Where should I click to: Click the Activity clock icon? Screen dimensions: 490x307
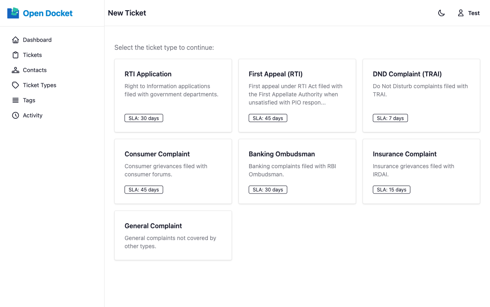[15, 115]
